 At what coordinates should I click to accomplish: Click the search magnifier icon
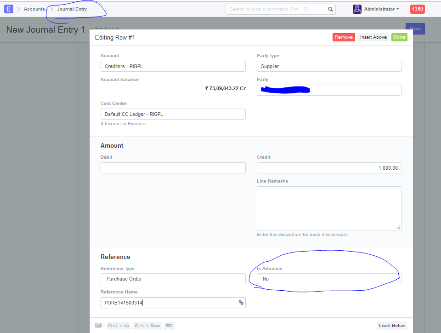330,9
